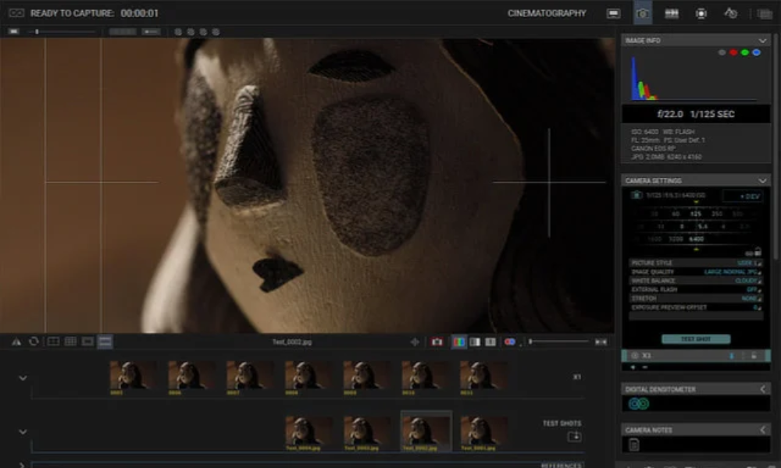Screen dimensions: 781x468
Task: Select the highlighted filmstrip view icon
Action: pyautogui.click(x=105, y=341)
